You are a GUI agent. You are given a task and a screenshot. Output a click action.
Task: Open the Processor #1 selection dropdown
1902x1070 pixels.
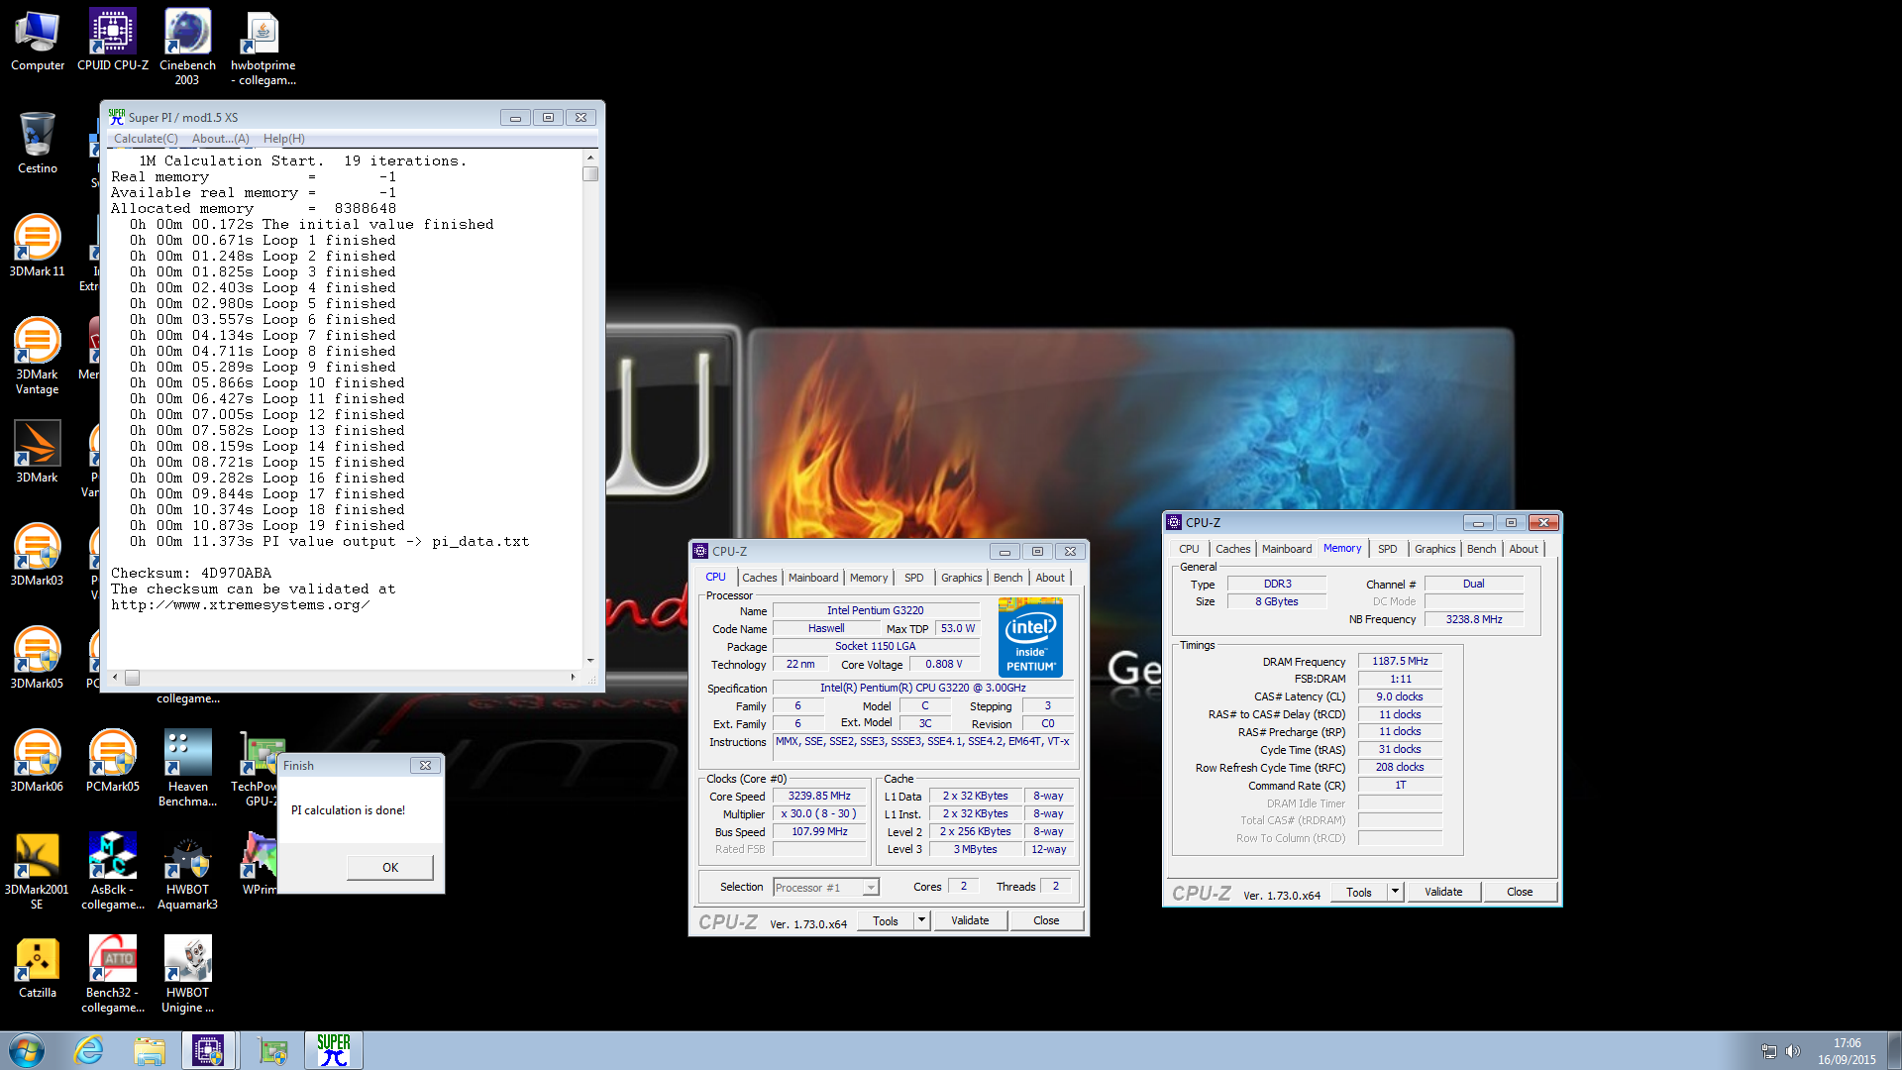[826, 888]
